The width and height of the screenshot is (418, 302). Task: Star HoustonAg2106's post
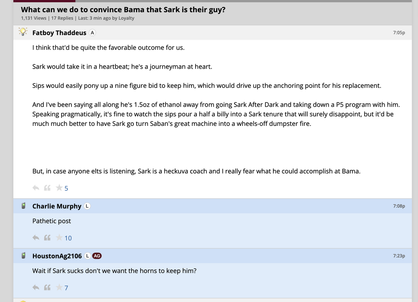tap(59, 287)
